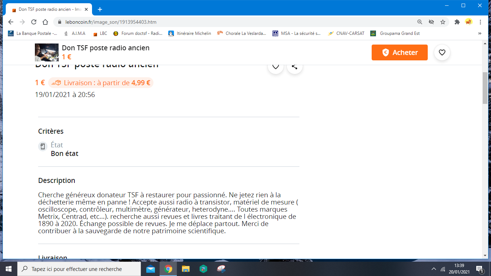
Task: Click the orange Acheter button
Action: [x=399, y=52]
